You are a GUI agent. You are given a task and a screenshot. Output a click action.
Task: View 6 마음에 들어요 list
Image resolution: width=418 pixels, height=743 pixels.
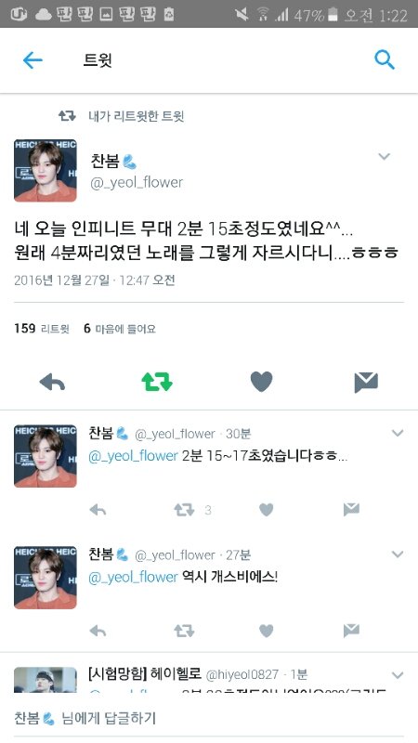[120, 329]
